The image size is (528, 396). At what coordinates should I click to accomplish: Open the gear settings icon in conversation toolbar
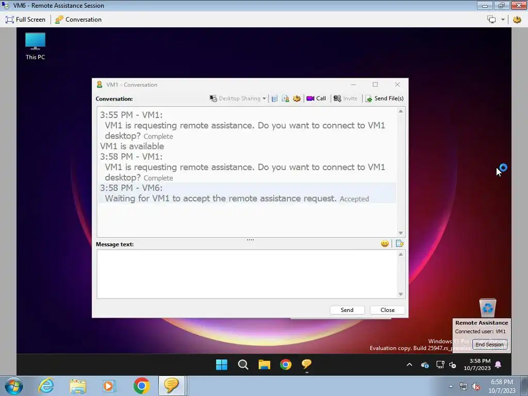[296, 98]
